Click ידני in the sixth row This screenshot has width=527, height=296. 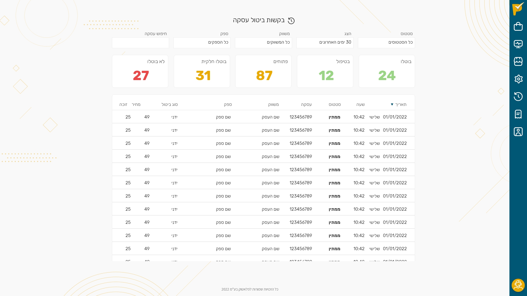pos(175,183)
